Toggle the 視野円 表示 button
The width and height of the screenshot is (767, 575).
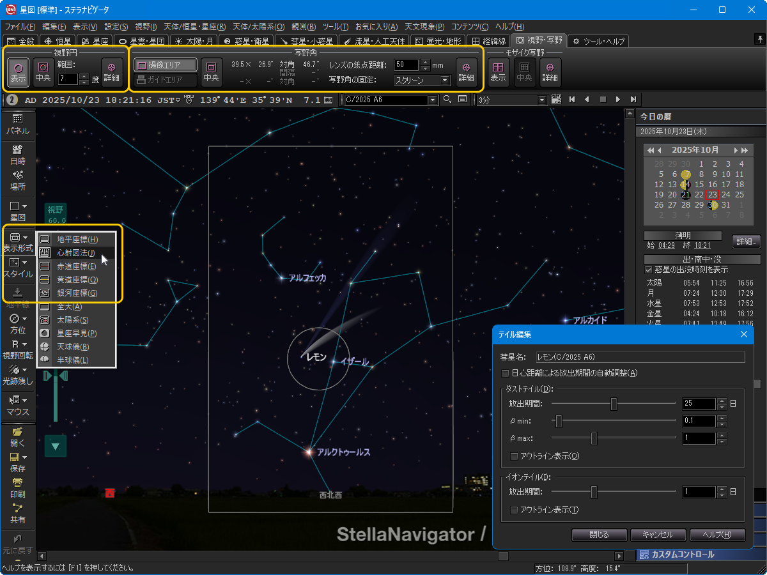pos(18,72)
